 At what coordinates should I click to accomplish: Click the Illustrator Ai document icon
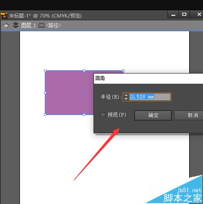4,15
